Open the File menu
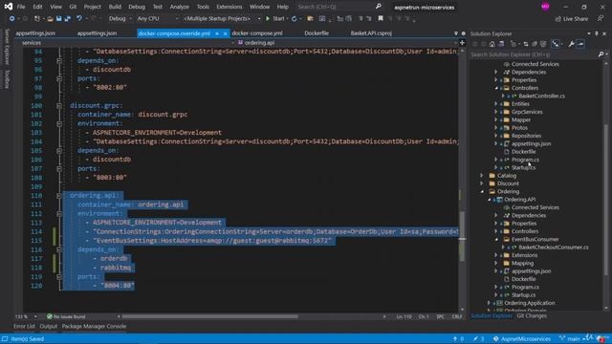Screen dimensions: 612x344 pyautogui.click(x=21, y=7)
